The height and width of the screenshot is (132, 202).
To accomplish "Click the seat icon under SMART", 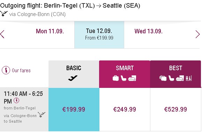I will point(124,78).
